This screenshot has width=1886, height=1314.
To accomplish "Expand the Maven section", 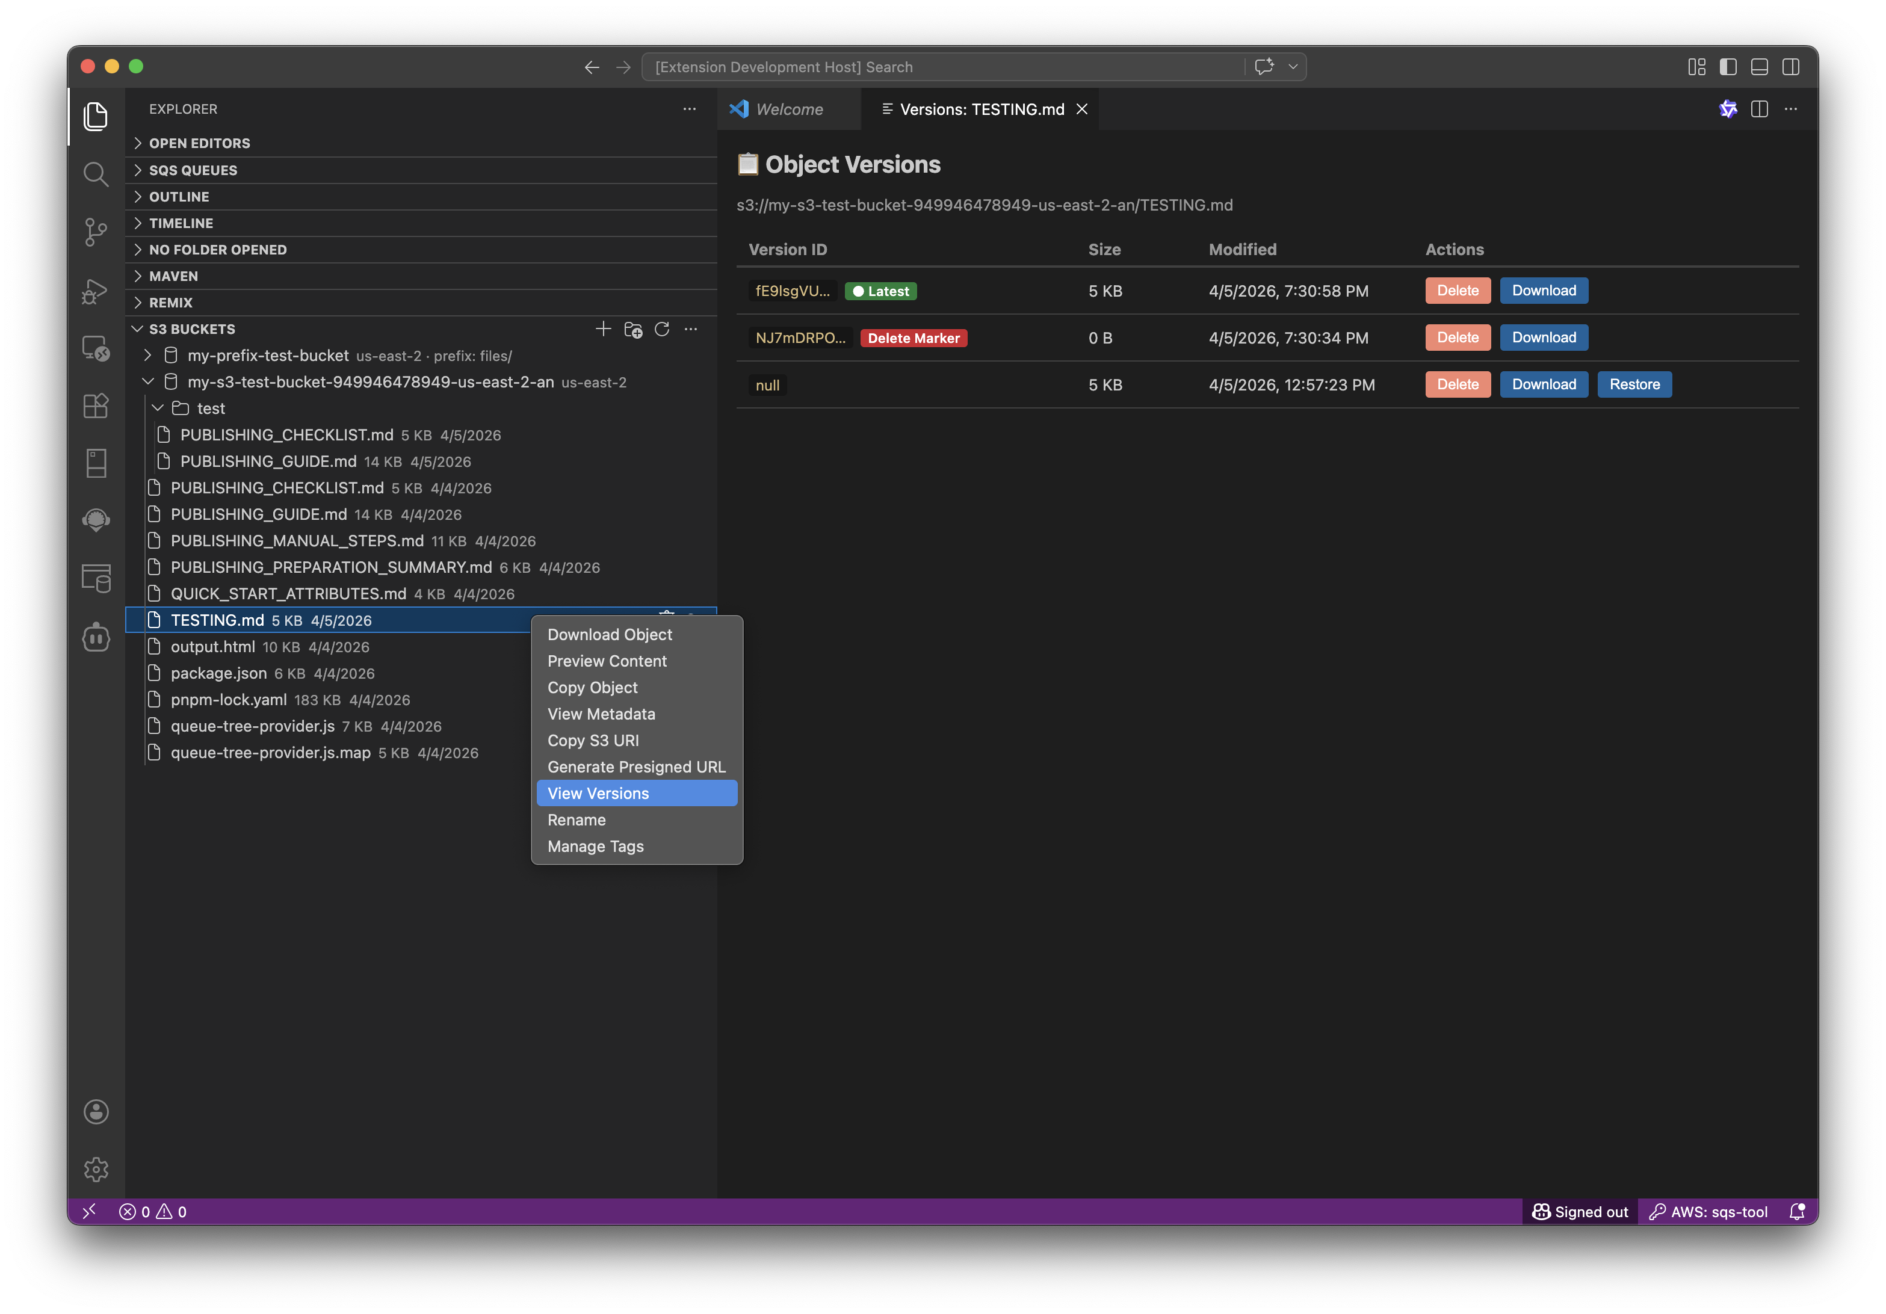I will (x=421, y=276).
